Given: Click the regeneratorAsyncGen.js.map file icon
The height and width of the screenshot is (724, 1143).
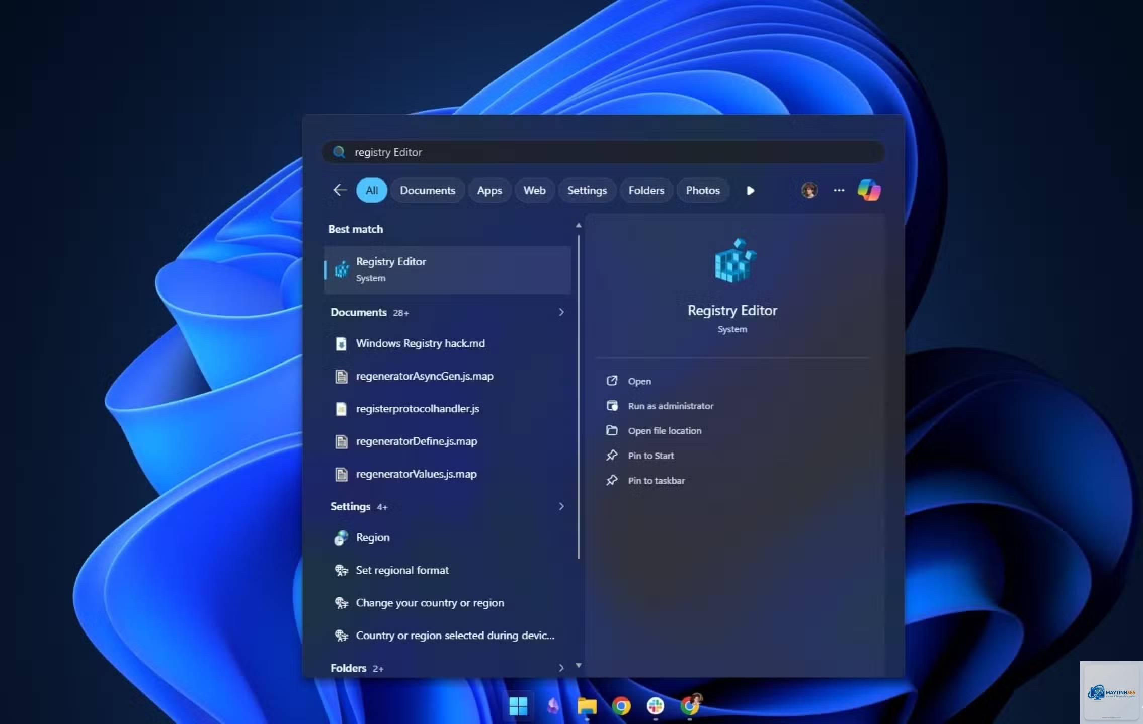Looking at the screenshot, I should pyautogui.click(x=341, y=376).
